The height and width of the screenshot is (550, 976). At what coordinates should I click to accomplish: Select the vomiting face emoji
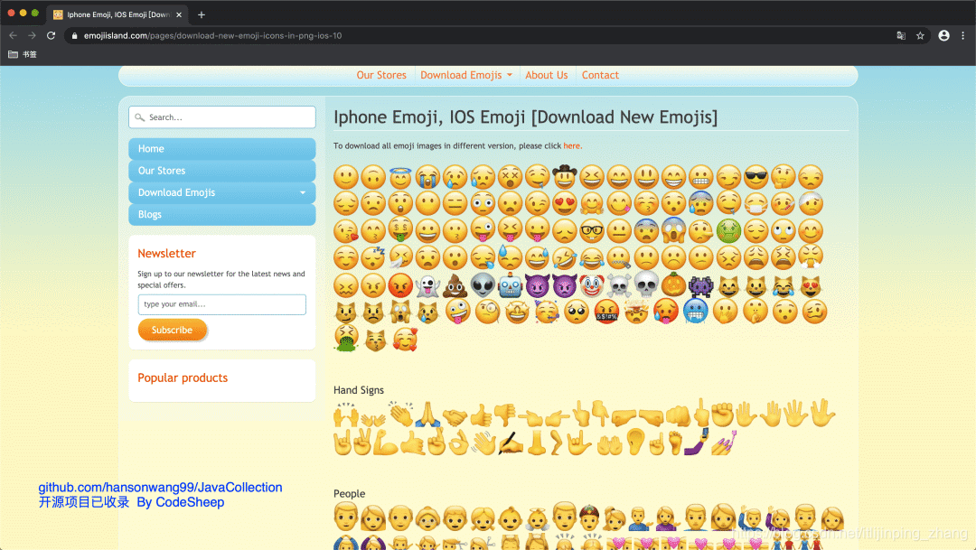[345, 339]
